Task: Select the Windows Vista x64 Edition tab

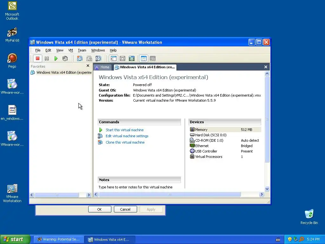Action: point(145,67)
